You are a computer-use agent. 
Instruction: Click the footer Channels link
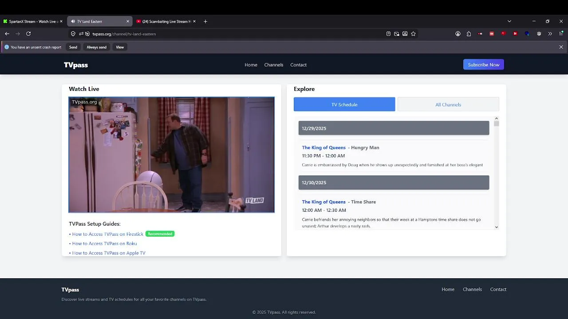472,289
